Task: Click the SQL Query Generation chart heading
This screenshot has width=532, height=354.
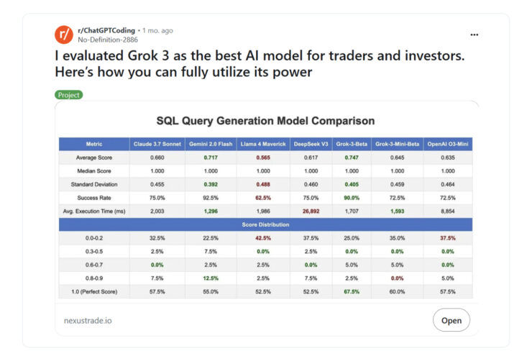Action: (265, 121)
